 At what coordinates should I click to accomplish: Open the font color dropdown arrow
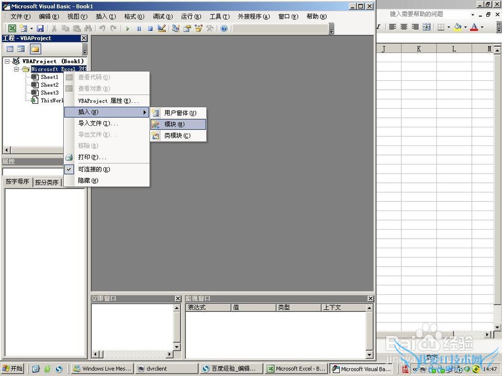[482, 27]
